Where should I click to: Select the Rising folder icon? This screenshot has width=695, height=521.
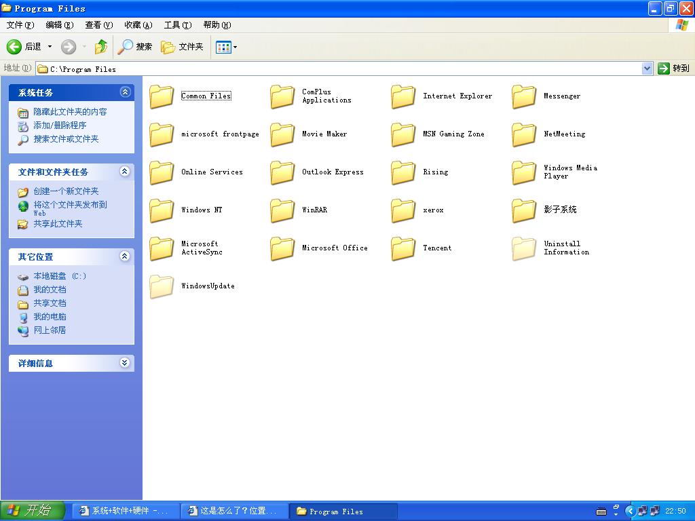pos(403,172)
